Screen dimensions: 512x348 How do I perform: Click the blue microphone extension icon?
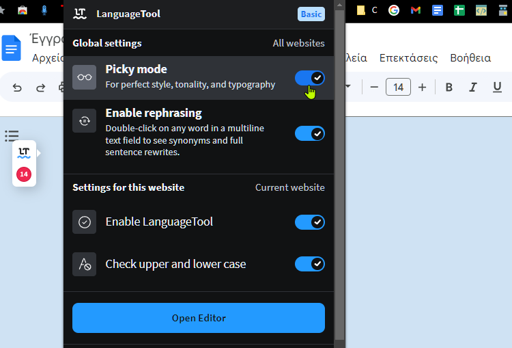coord(44,10)
